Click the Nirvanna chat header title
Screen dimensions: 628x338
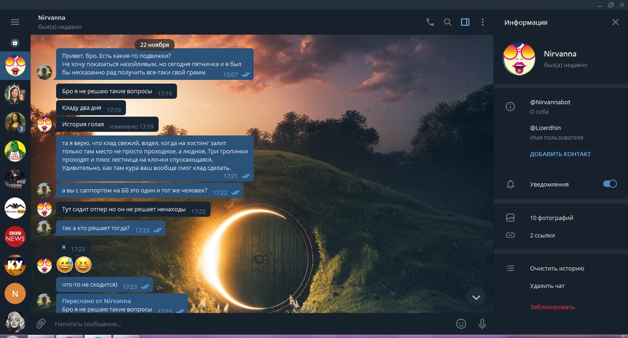(x=52, y=17)
